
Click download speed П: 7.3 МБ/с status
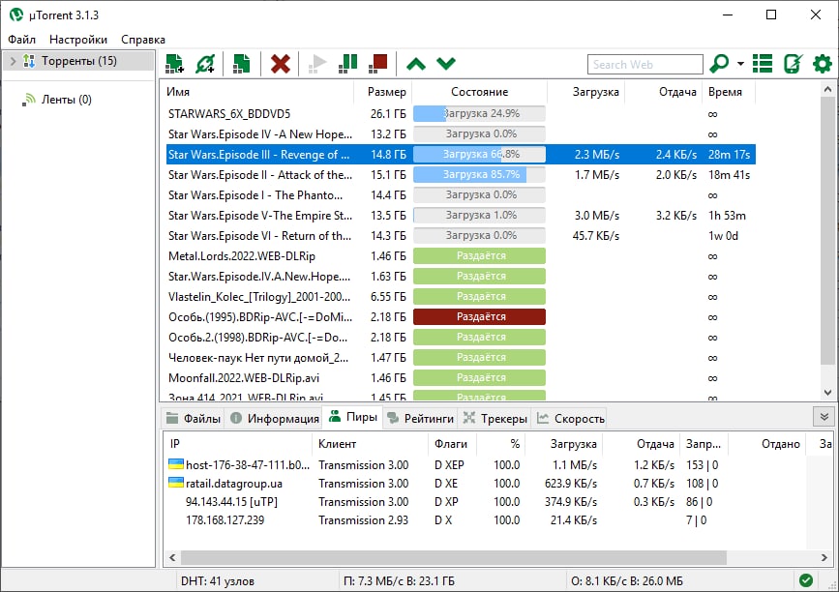coord(399,580)
